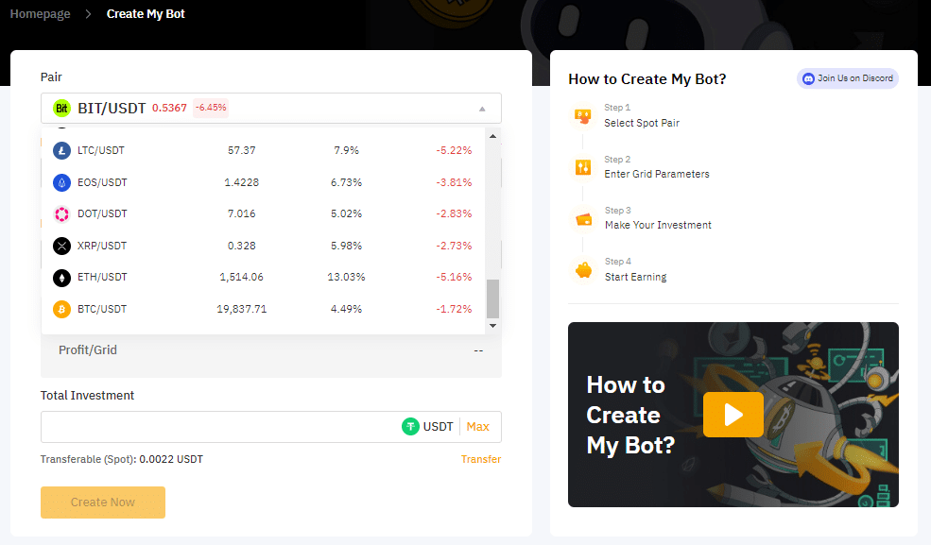Select EOS/USDT from the pair list
The width and height of the screenshot is (931, 545).
[x=263, y=182]
